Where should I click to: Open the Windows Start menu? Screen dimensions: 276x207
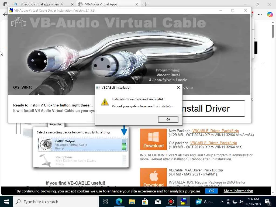[6, 202]
